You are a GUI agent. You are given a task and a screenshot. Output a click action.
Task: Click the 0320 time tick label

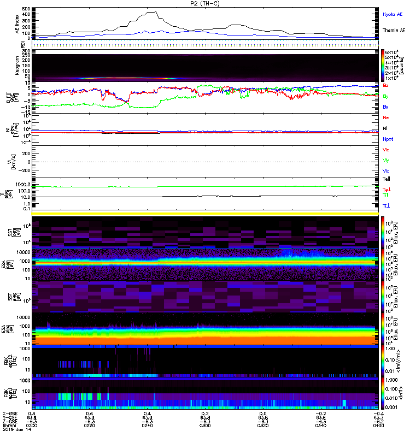pyautogui.click(x=263, y=426)
